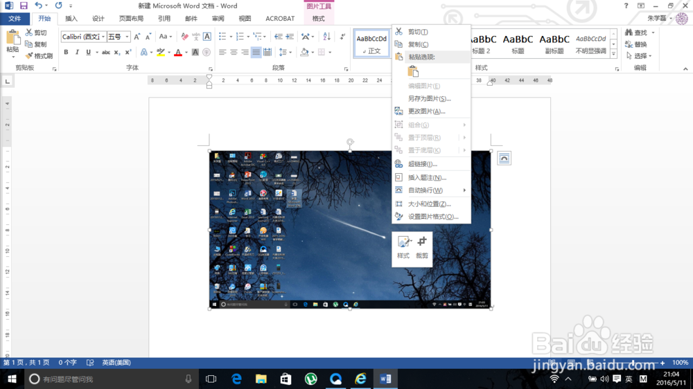693x389 pixels.
Task: Click the rotate handle above the picture
Action: (350, 142)
